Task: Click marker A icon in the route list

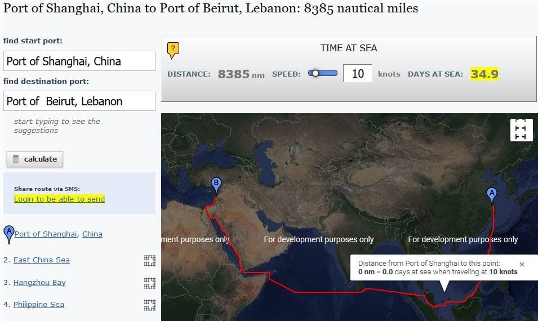Action: (9, 234)
